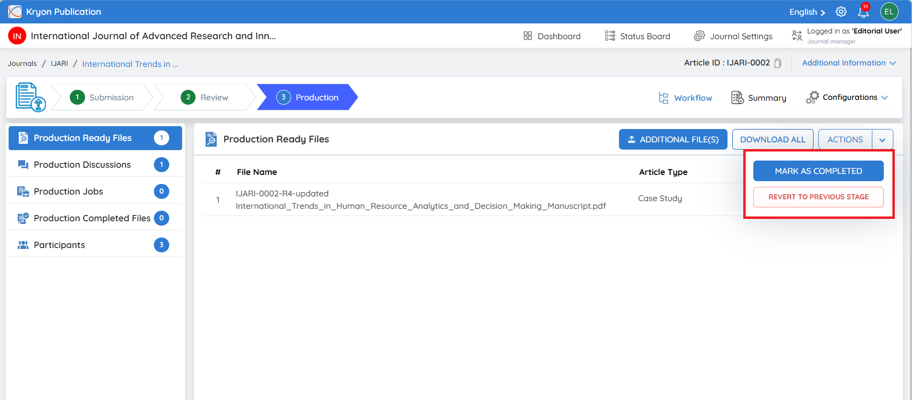Click the Summary document icon

(738, 97)
